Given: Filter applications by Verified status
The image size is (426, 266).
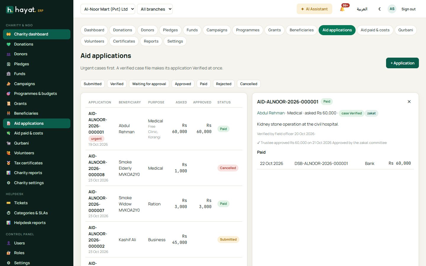Looking at the screenshot, I should tap(117, 84).
